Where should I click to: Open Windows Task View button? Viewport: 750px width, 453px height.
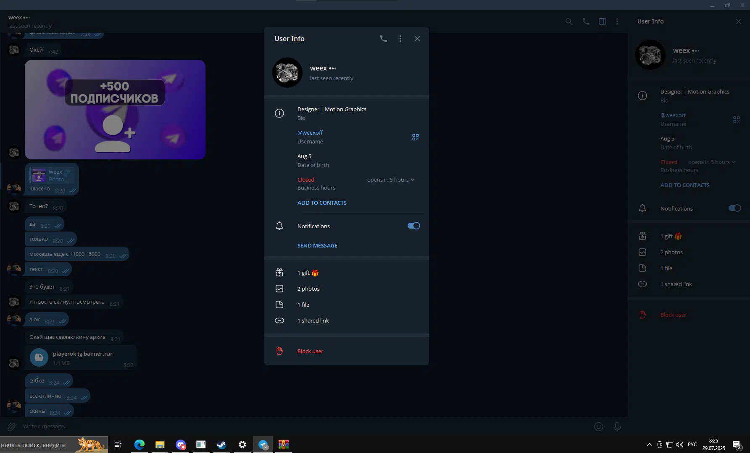point(118,445)
